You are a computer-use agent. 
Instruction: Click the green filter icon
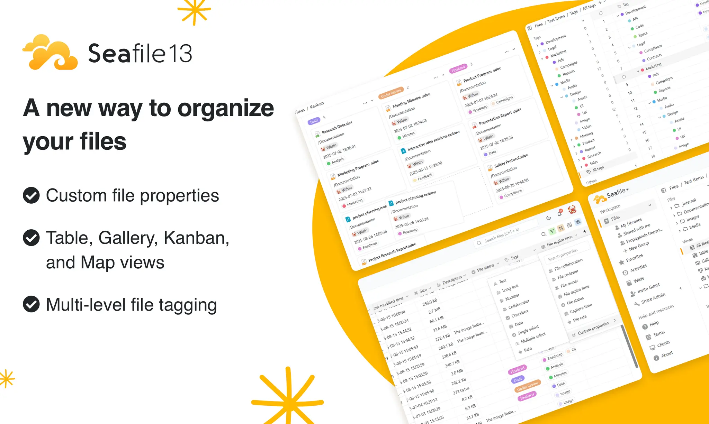[x=552, y=231]
